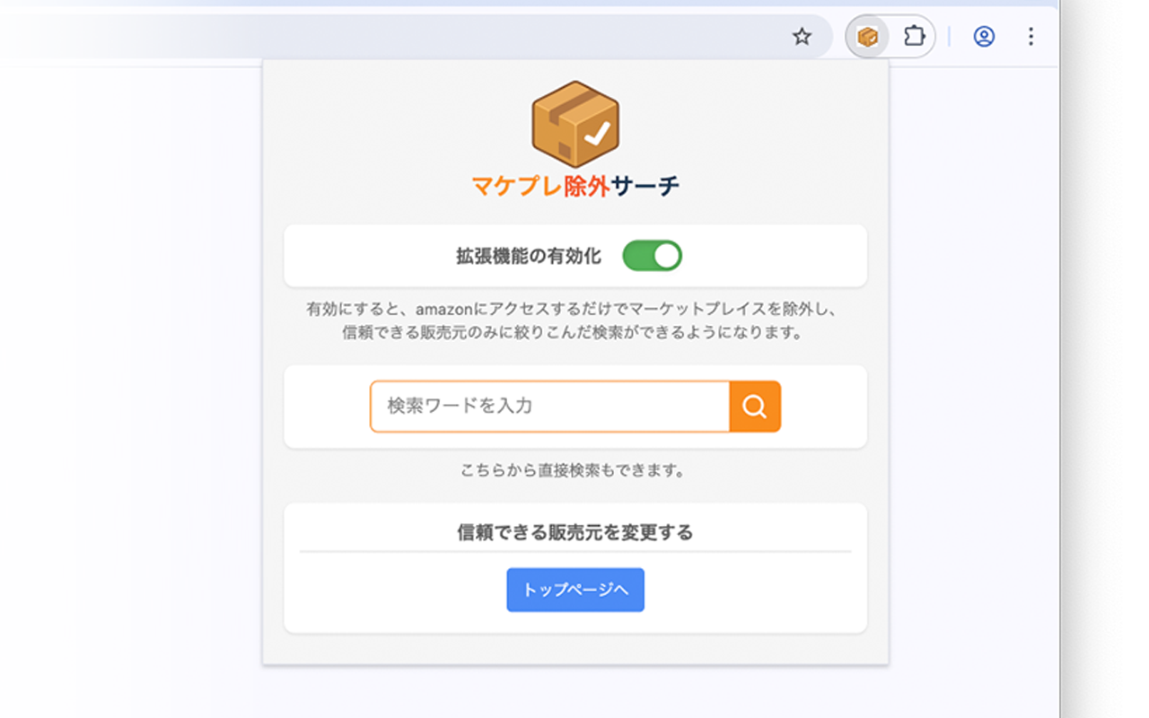Open the Chrome extensions puzzle-piece icon
This screenshot has height=718, width=1149.
[x=917, y=37]
